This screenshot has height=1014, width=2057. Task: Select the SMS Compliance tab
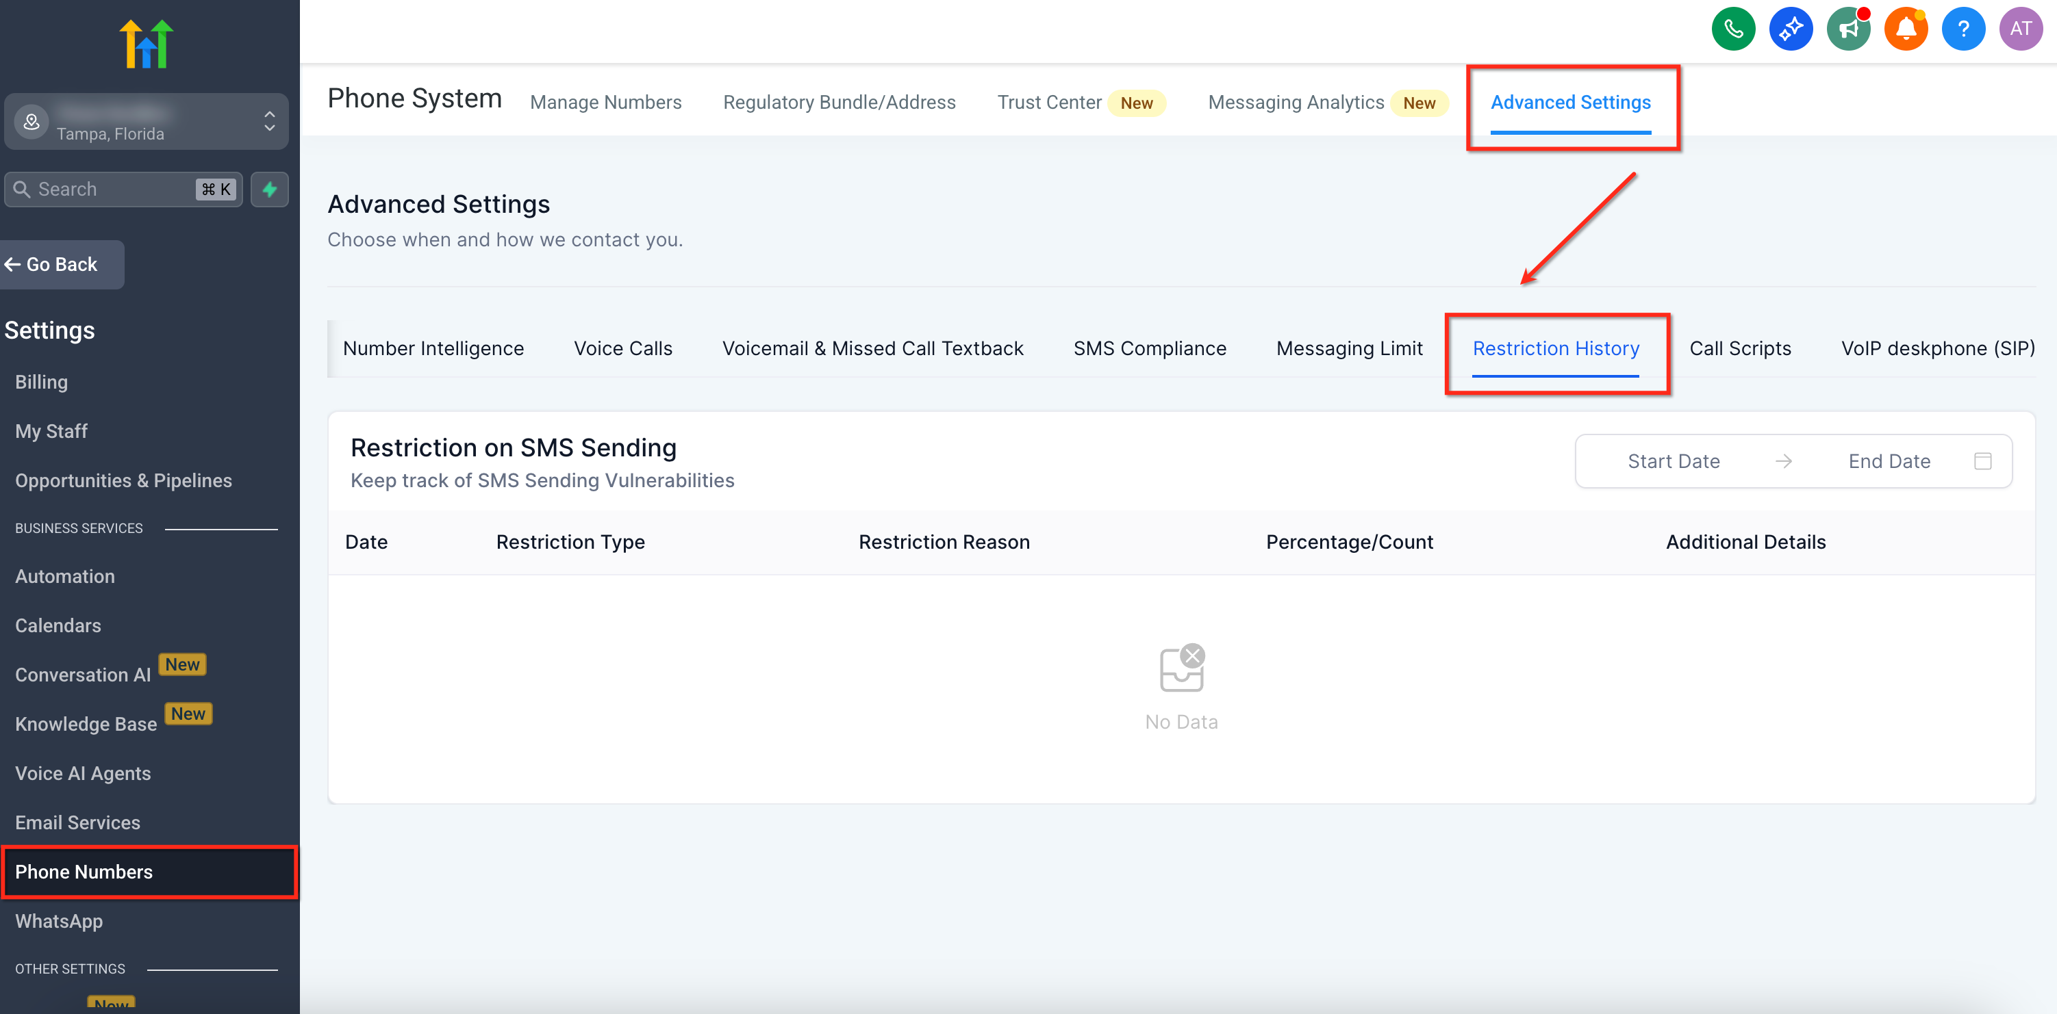click(x=1149, y=349)
